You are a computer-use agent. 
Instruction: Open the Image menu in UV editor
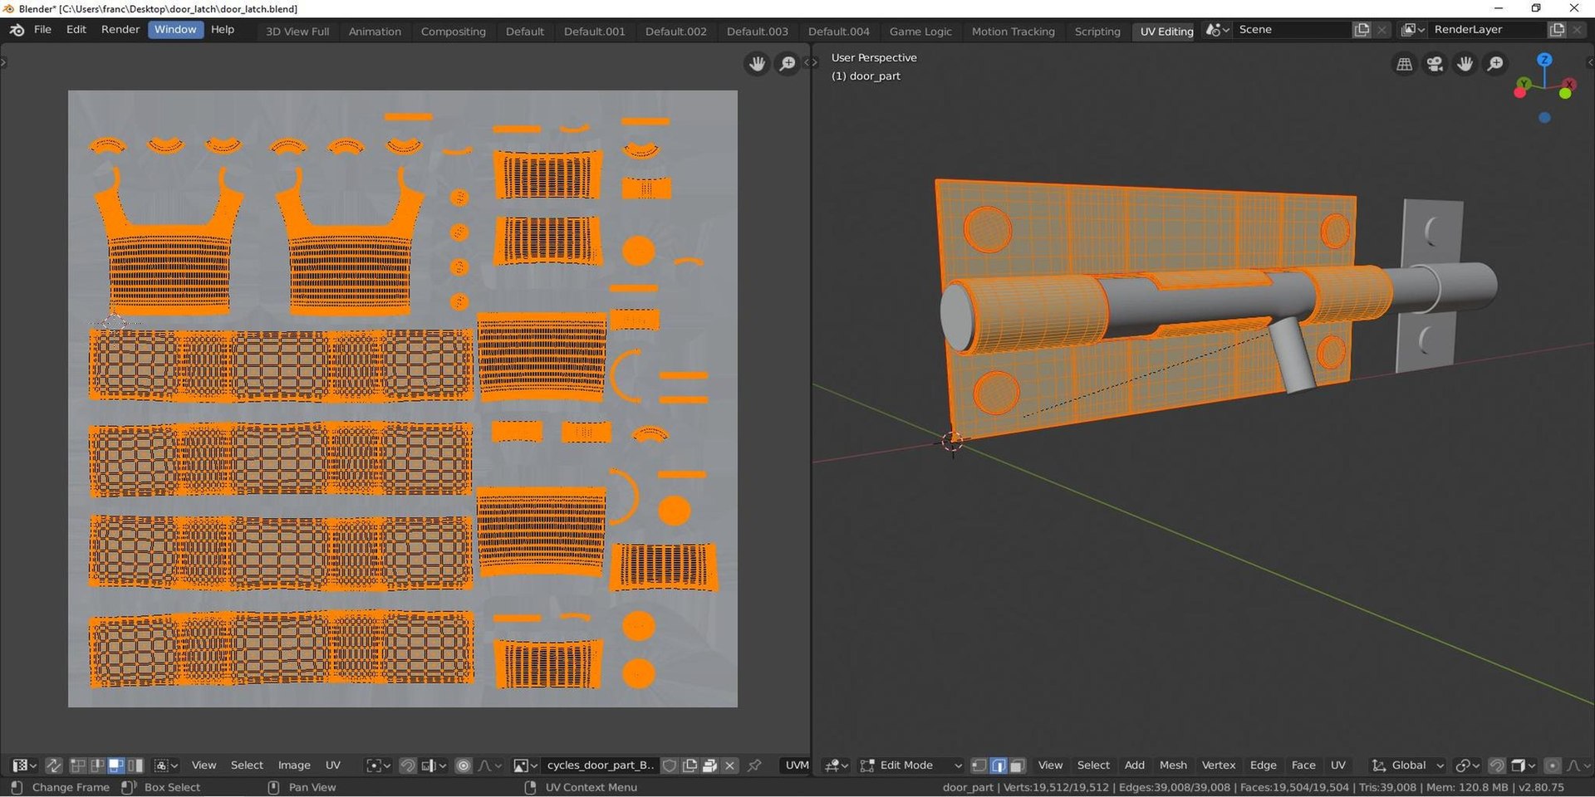(294, 765)
